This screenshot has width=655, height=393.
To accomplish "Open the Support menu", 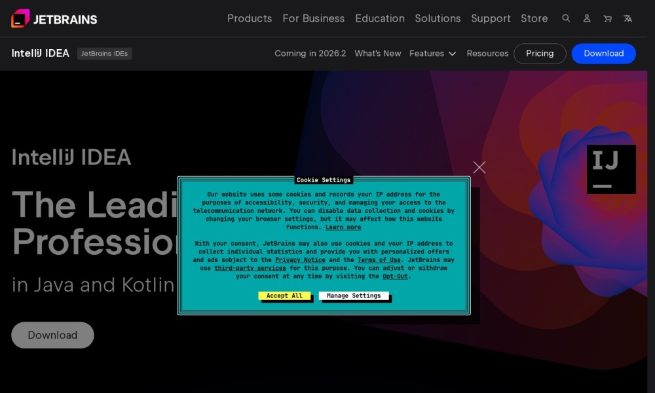I will pyautogui.click(x=491, y=18).
